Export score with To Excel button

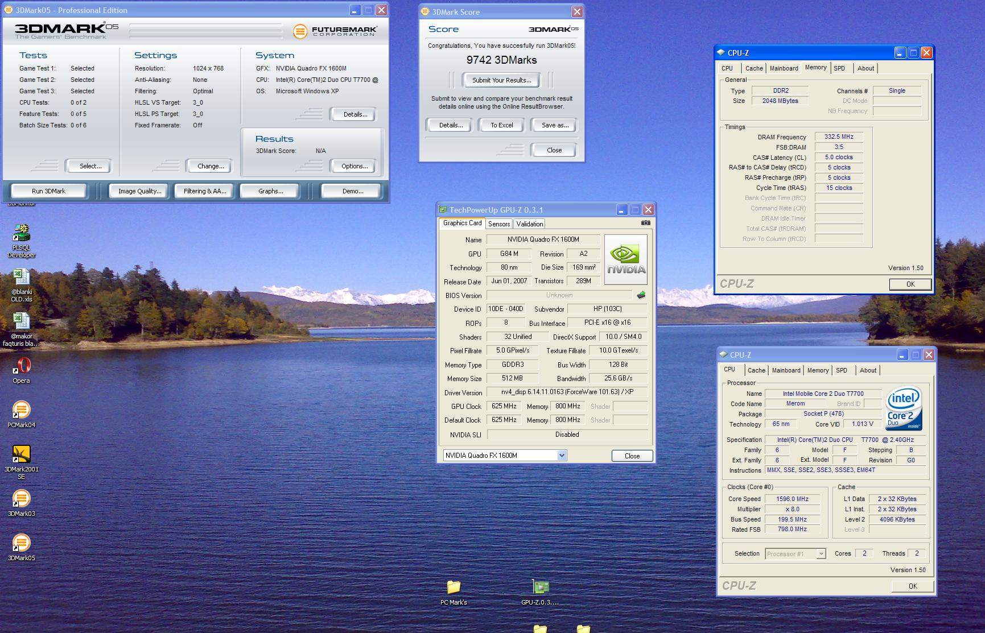pyautogui.click(x=502, y=125)
